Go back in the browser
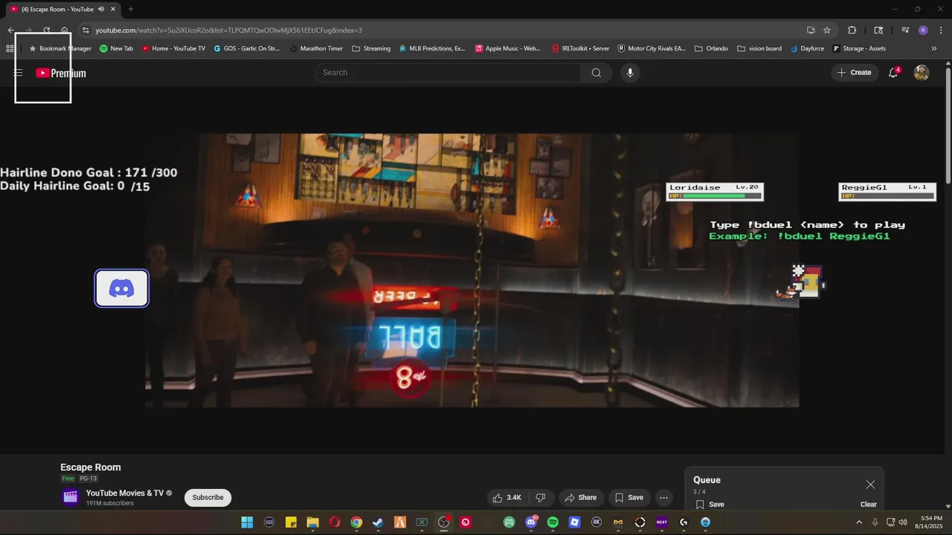Image resolution: width=952 pixels, height=535 pixels. tap(10, 30)
